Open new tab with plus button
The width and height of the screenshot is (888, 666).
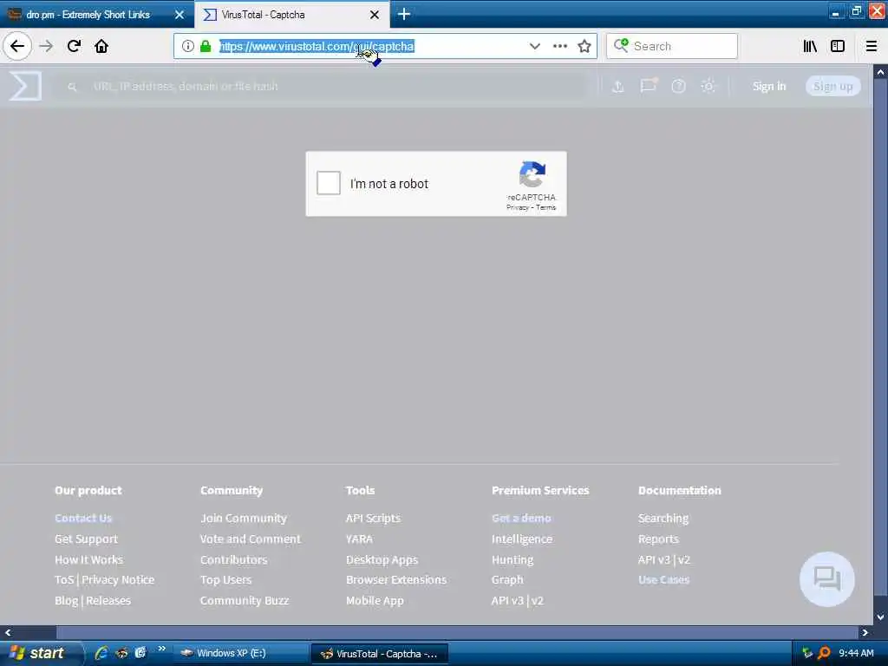point(404,14)
